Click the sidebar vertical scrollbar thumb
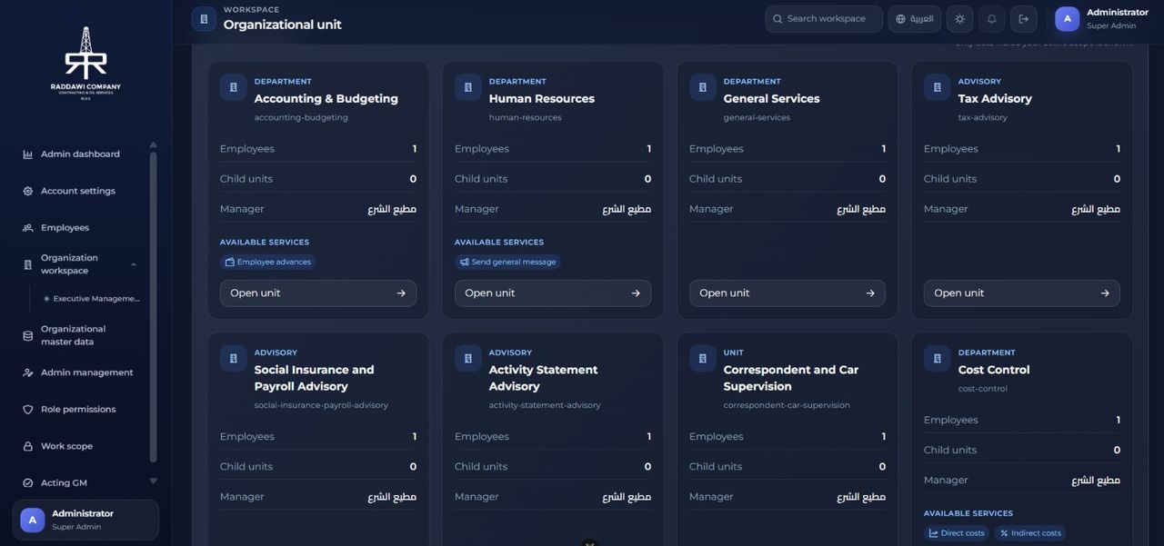Viewport: 1164px width, 546px height. coord(153,307)
